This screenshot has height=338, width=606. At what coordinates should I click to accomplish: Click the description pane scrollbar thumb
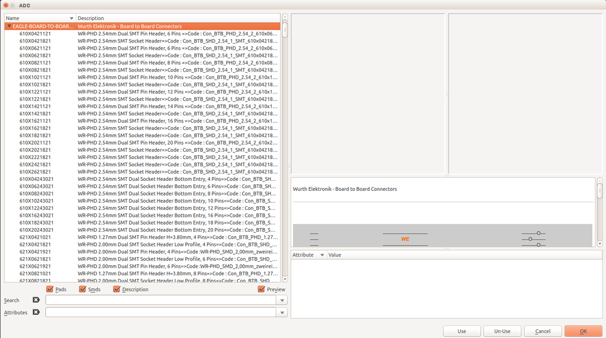click(599, 191)
